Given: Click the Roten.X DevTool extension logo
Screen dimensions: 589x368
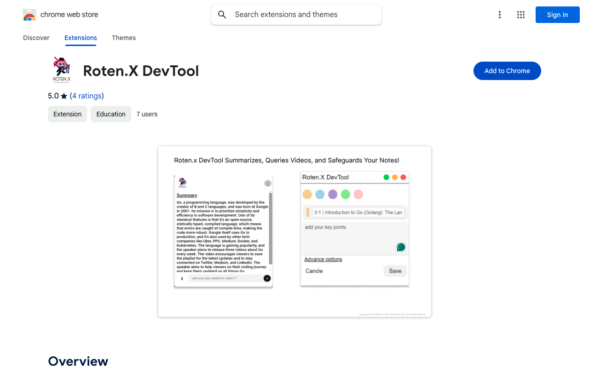Looking at the screenshot, I should pos(62,70).
